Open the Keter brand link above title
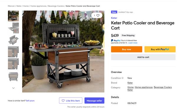This screenshot has width=177, height=109. [114, 18]
